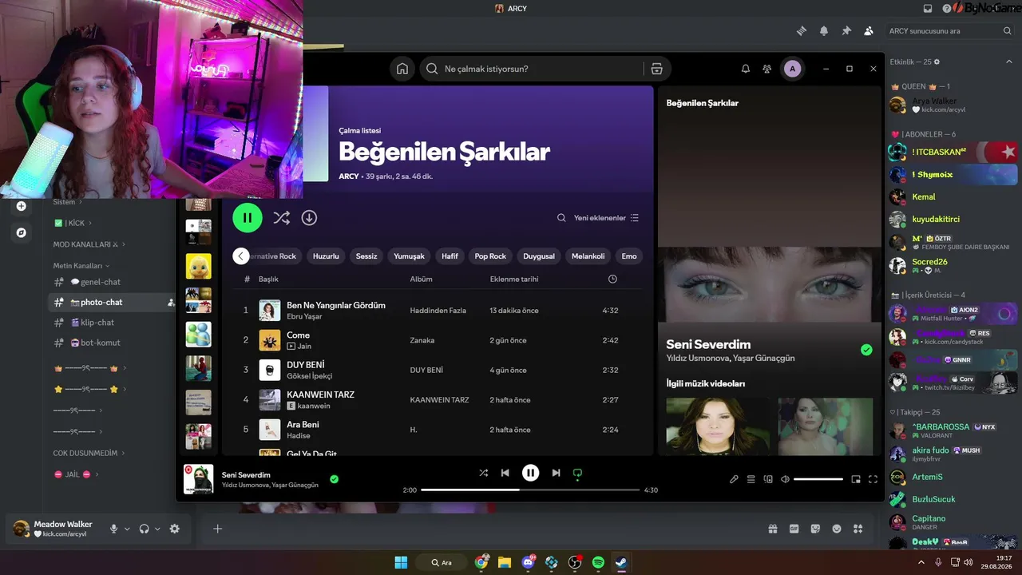Open Discord inbox icon

pyautogui.click(x=928, y=8)
